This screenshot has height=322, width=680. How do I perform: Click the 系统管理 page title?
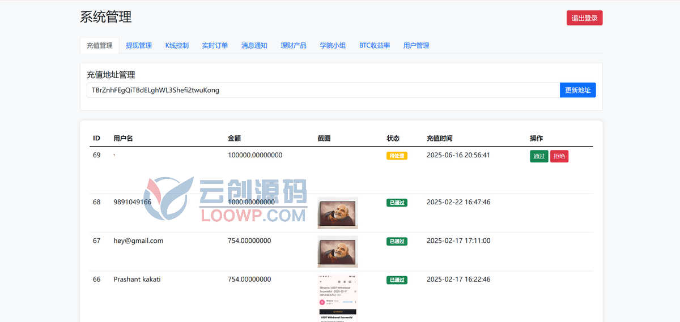tap(106, 17)
